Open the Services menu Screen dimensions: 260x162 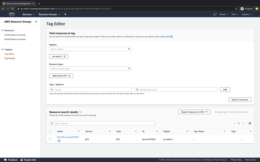click(x=28, y=15)
